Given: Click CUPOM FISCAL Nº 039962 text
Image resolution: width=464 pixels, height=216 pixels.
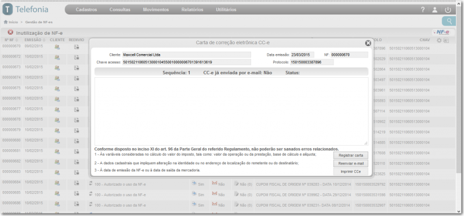Looking at the screenshot, I should 303,195.
